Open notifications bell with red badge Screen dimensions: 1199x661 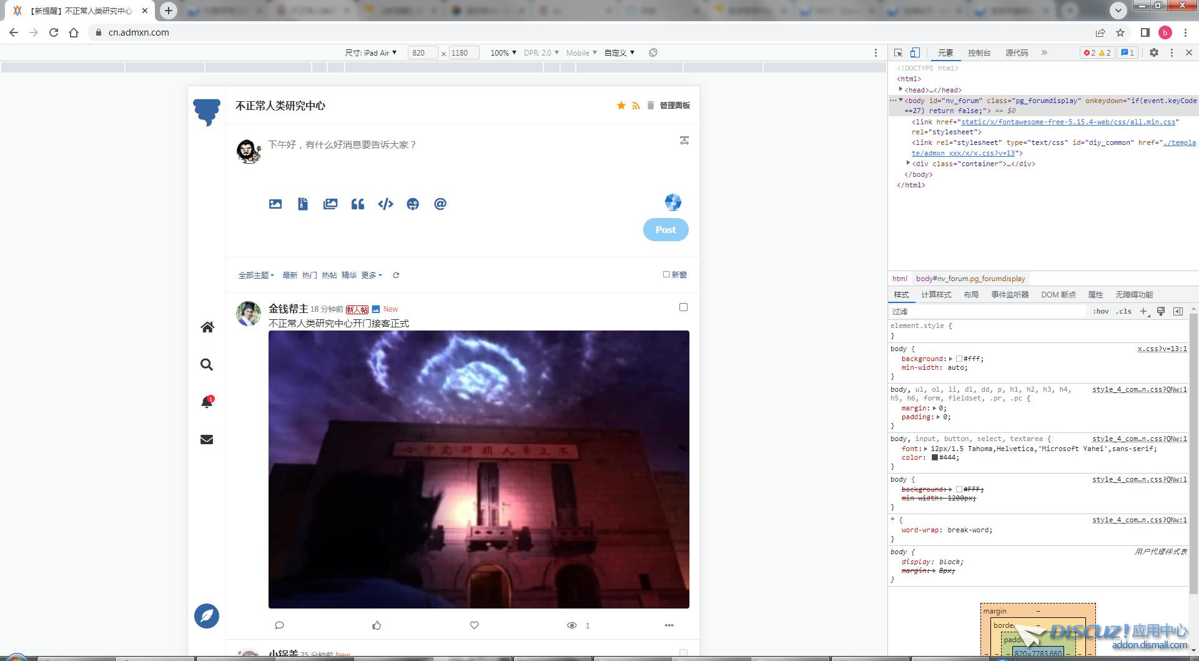tap(207, 402)
